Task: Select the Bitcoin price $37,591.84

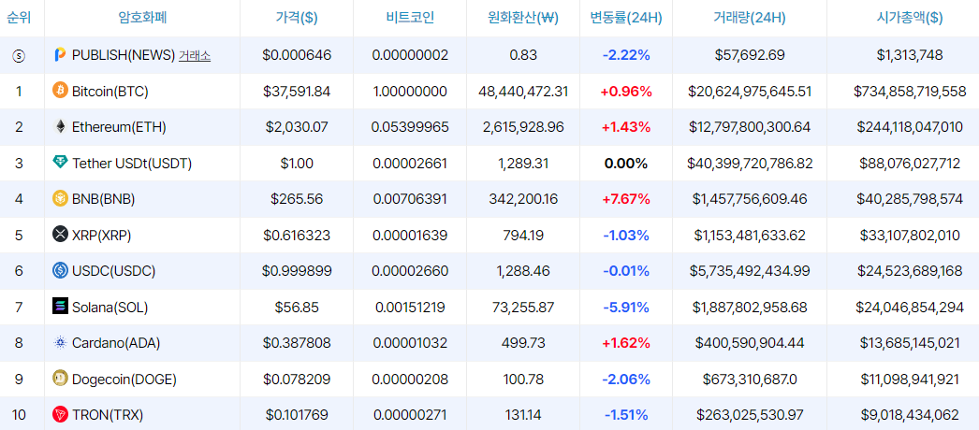Action: (x=297, y=92)
